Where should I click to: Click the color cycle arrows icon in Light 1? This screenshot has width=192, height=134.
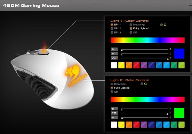(x=165, y=25)
